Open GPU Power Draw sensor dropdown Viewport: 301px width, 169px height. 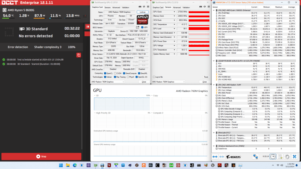[x=174, y=41]
